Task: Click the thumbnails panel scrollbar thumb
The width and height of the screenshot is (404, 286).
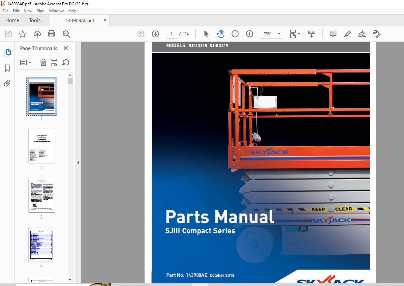Action: [70, 81]
